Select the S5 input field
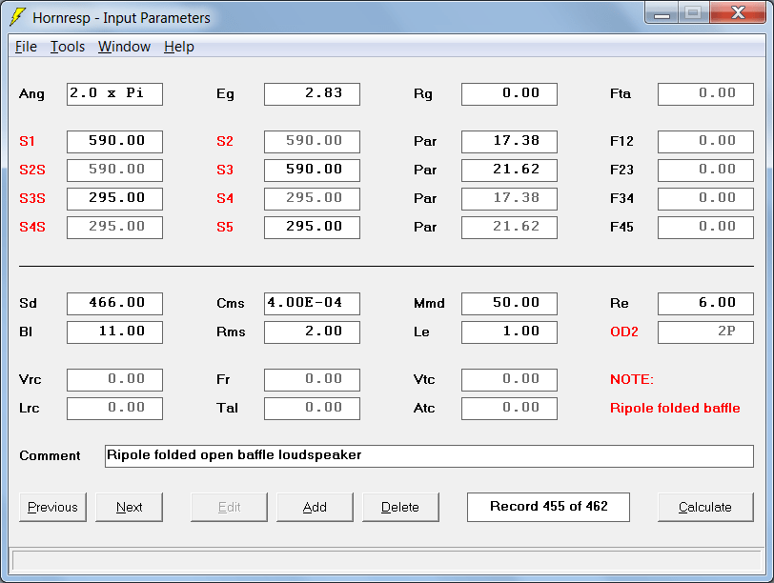Image resolution: width=774 pixels, height=583 pixels. 312,228
